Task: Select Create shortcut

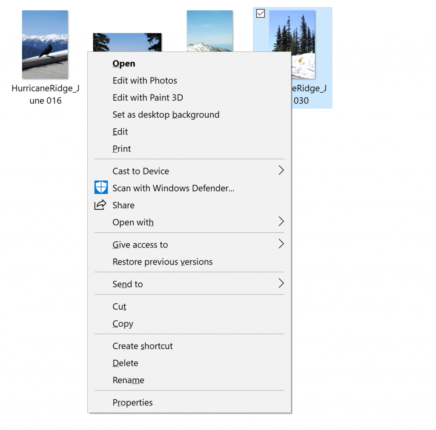Action: point(143,346)
